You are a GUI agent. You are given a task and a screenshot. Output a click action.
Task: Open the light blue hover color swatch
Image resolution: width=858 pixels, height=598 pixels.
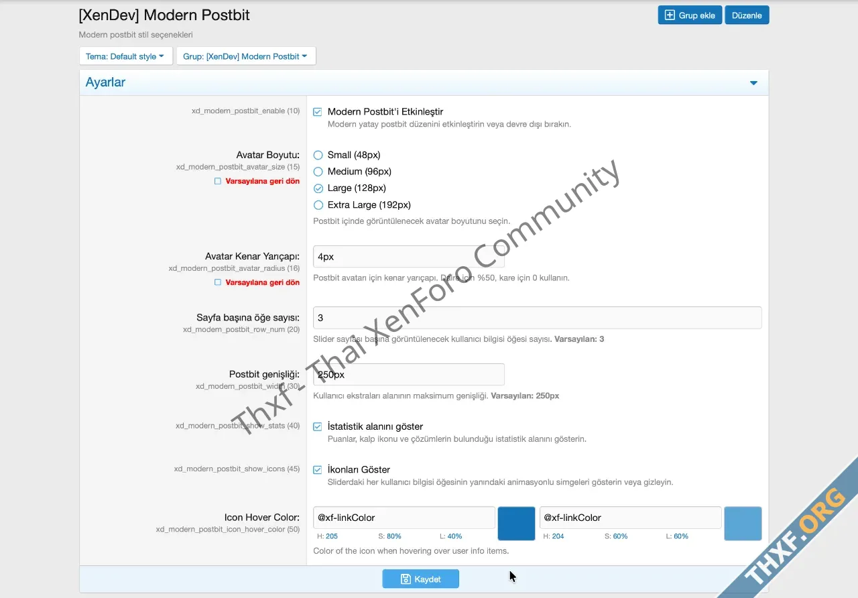click(x=743, y=524)
